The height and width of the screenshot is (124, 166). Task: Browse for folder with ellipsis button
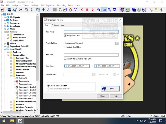point(117,43)
